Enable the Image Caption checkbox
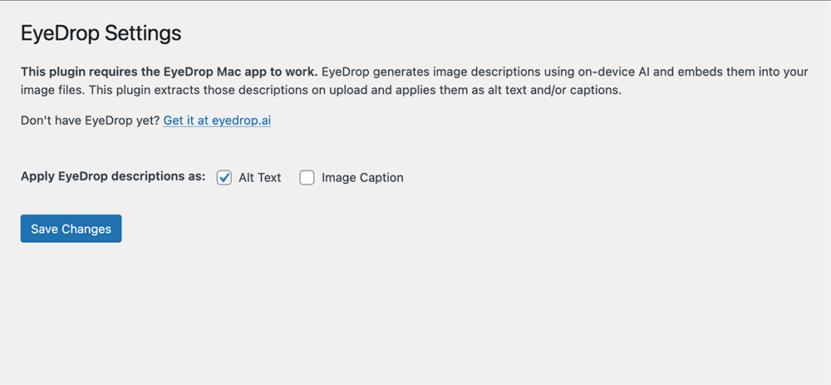Screen dimensions: 831x385 (307, 177)
